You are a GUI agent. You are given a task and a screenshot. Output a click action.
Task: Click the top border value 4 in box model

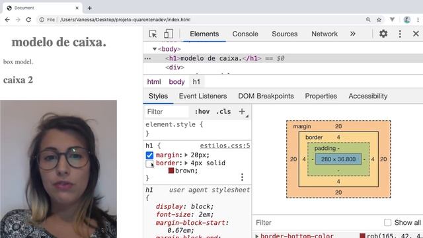click(x=338, y=137)
